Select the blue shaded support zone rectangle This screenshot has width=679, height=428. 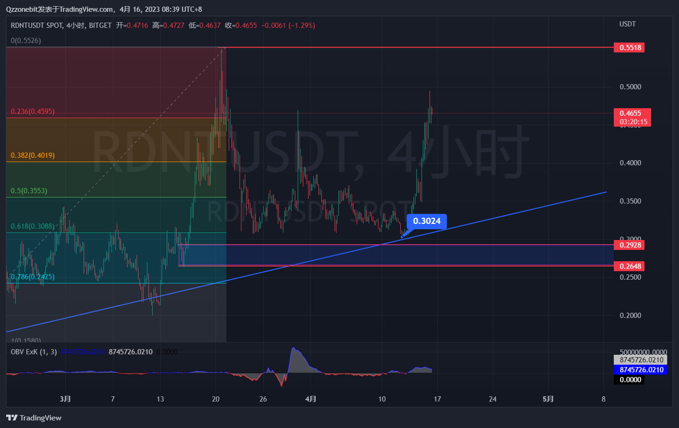[396, 255]
